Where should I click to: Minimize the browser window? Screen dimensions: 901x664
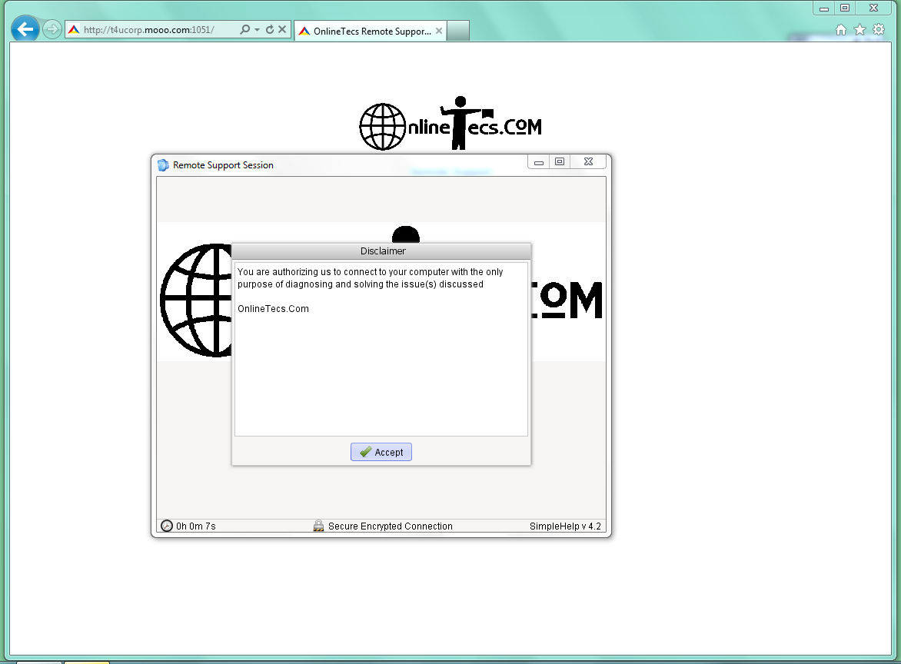pos(824,8)
